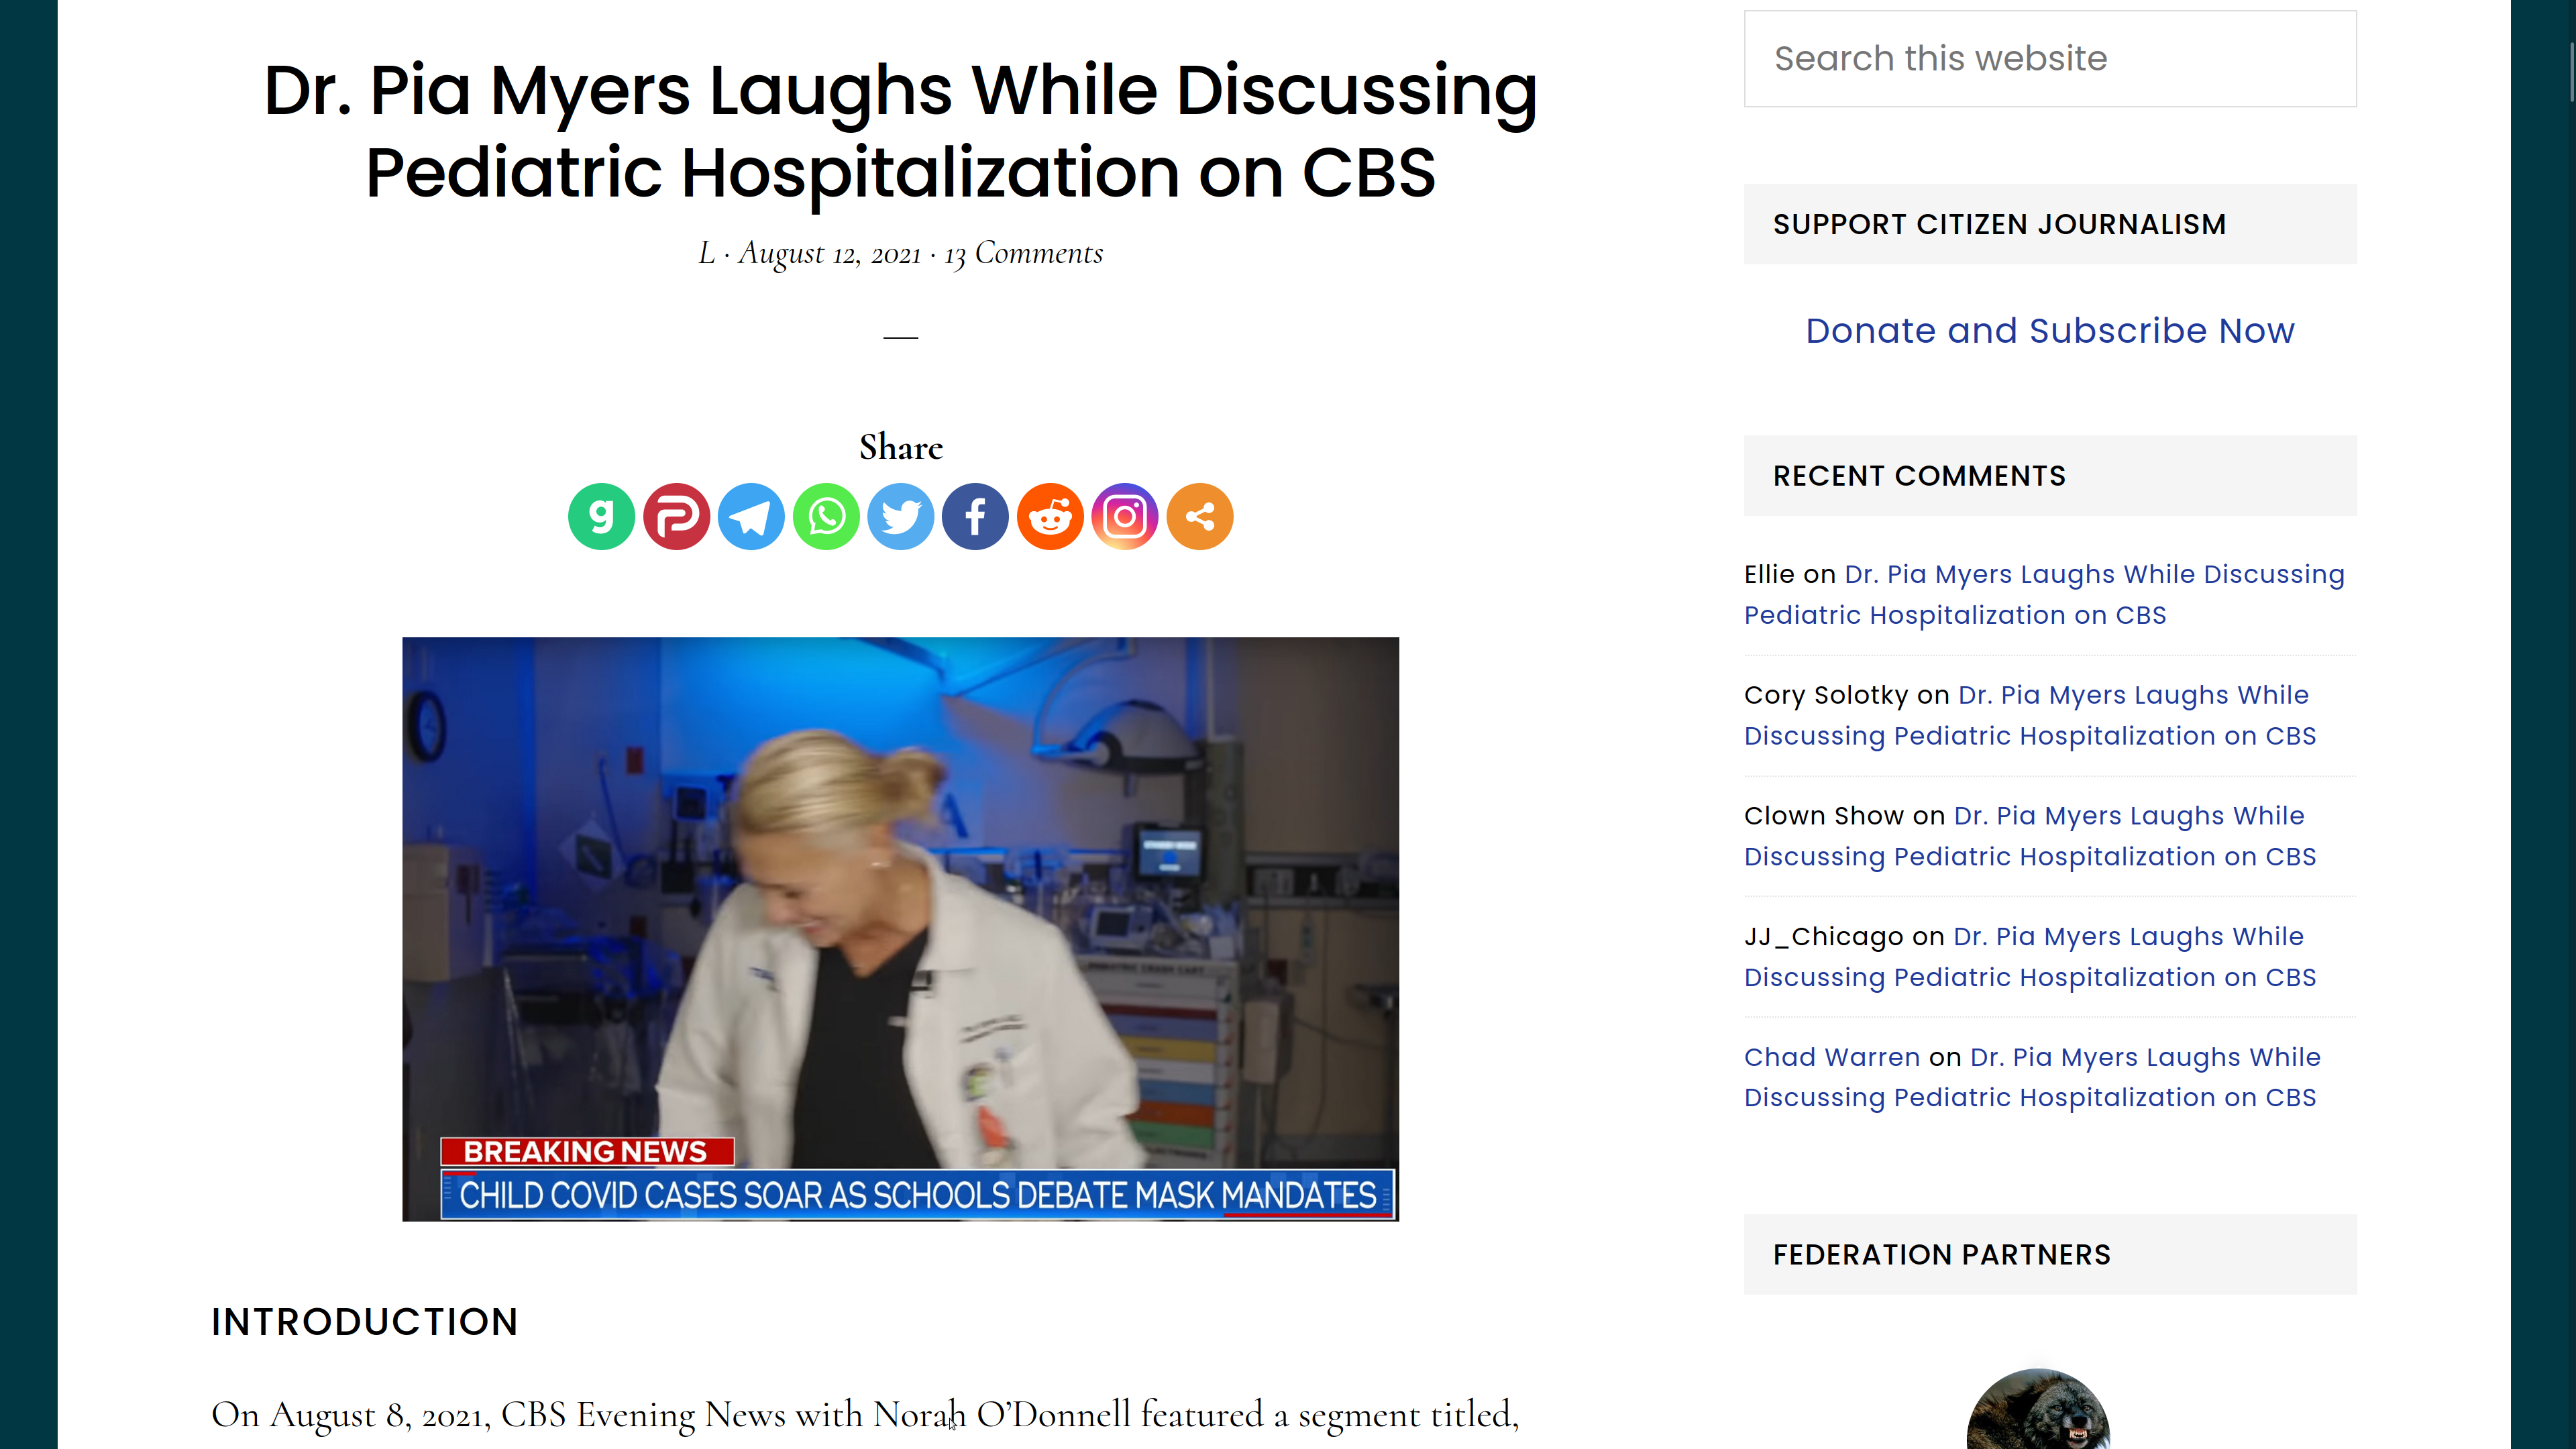Share article on Reddit

click(1050, 517)
